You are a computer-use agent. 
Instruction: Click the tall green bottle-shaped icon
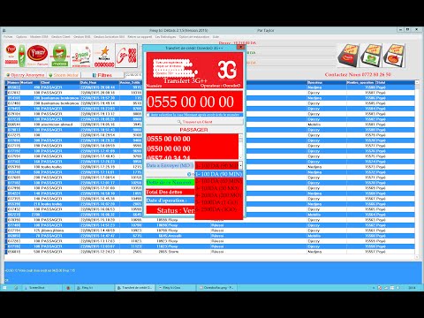point(22,56)
